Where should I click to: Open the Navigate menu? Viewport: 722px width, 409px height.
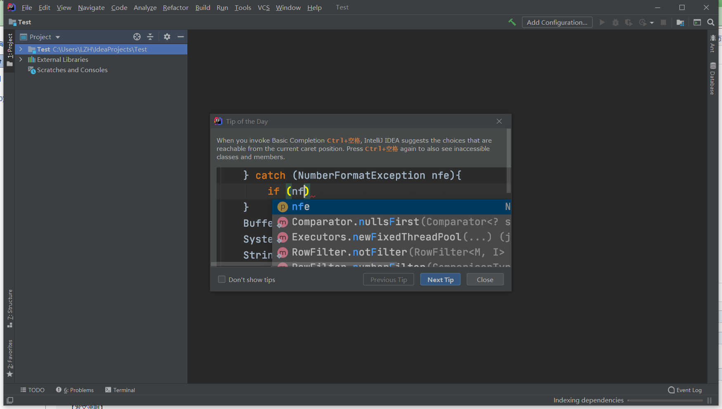[x=91, y=7]
